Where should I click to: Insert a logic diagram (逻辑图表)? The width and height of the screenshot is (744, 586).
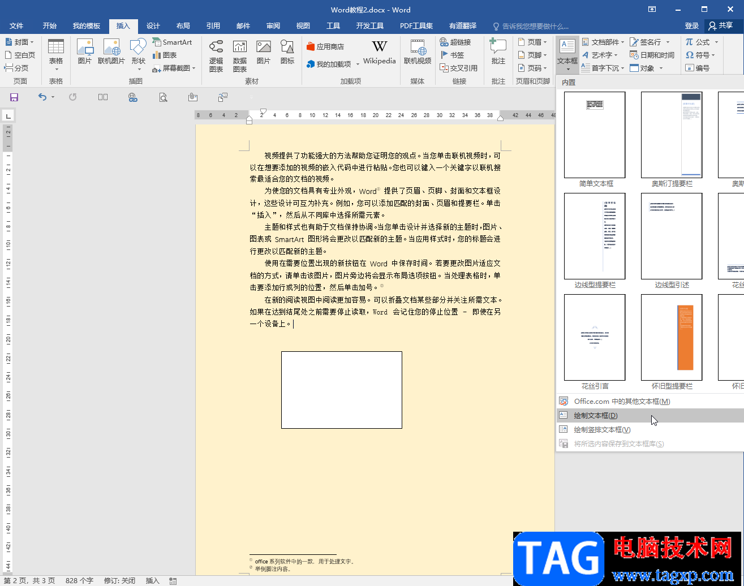[x=216, y=56]
